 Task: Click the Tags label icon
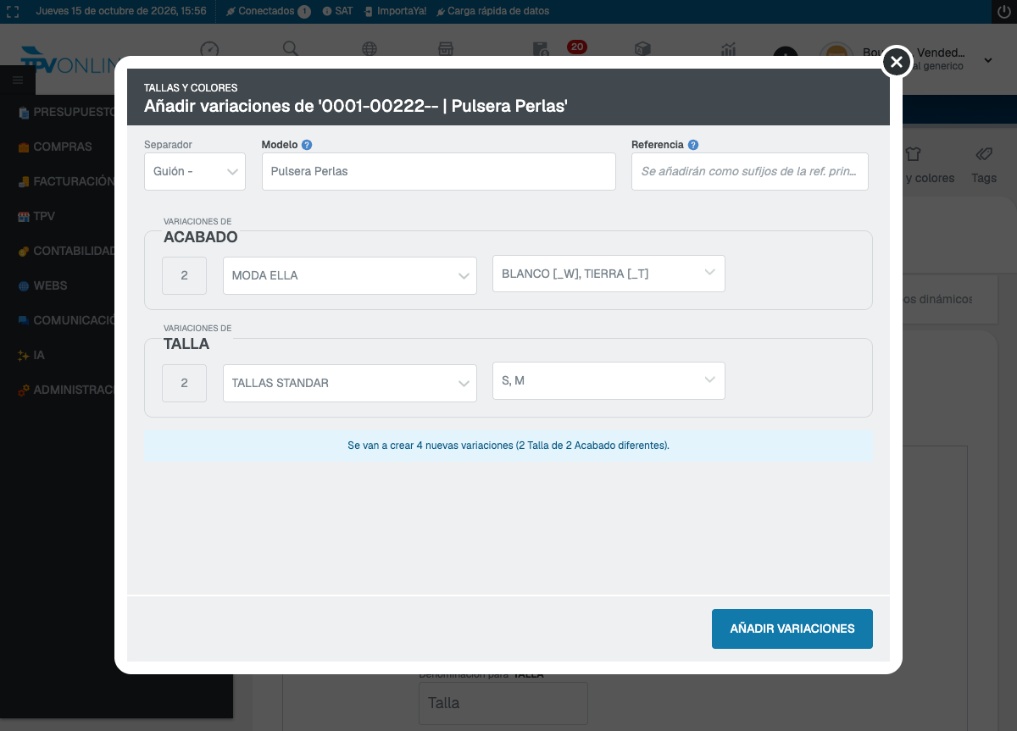click(984, 155)
